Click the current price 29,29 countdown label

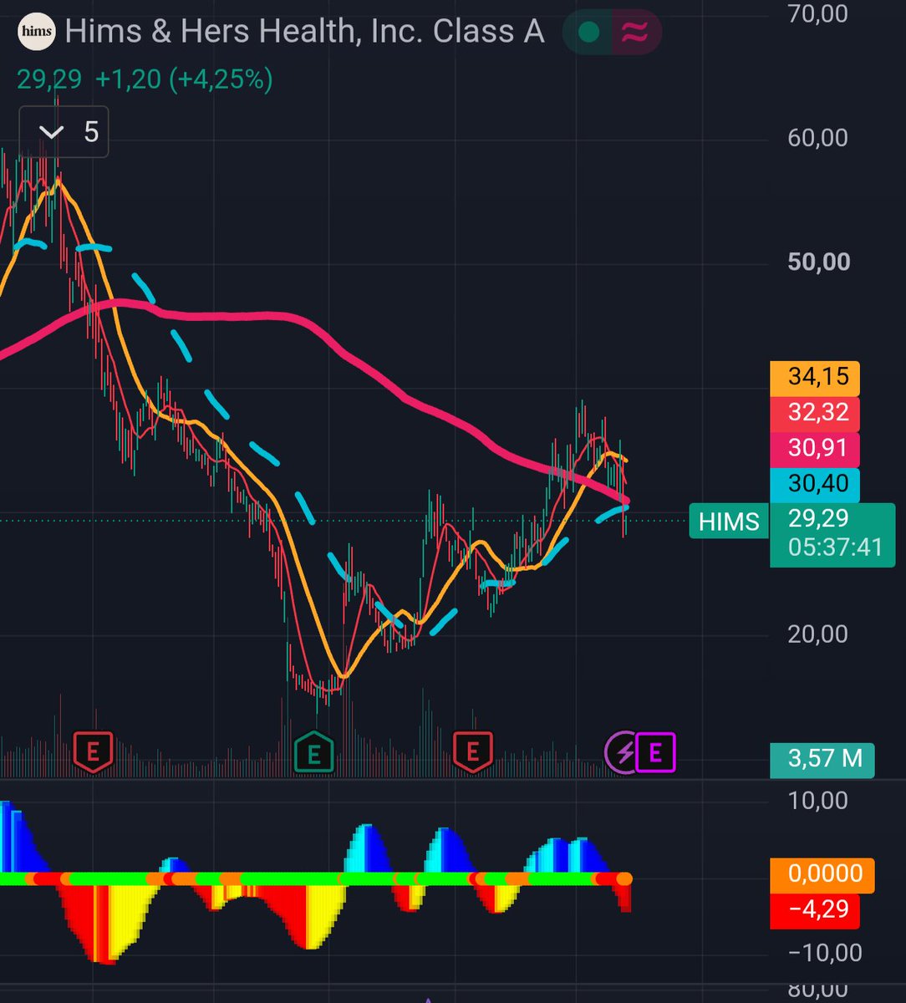tap(832, 535)
